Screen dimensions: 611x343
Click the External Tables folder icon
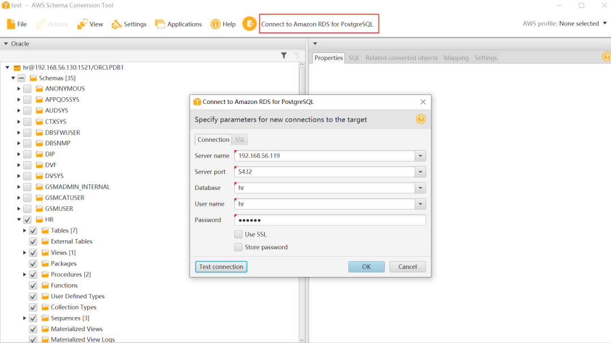(x=45, y=241)
